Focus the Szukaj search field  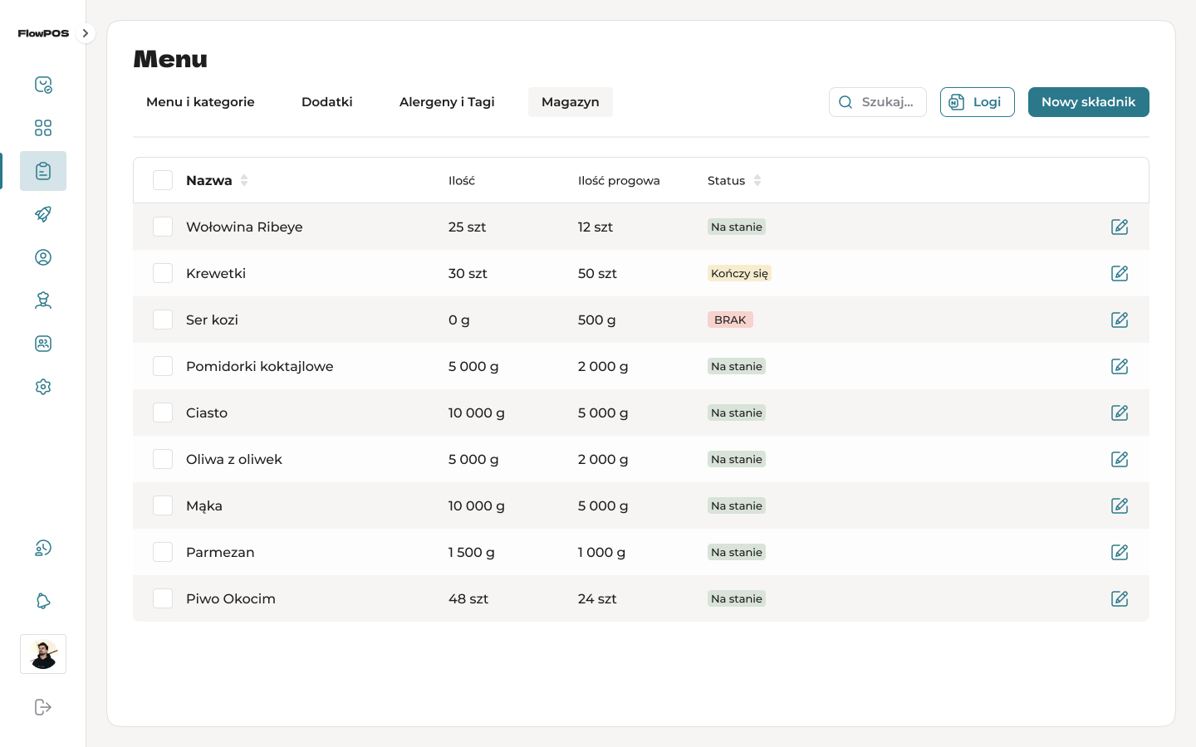tap(885, 102)
